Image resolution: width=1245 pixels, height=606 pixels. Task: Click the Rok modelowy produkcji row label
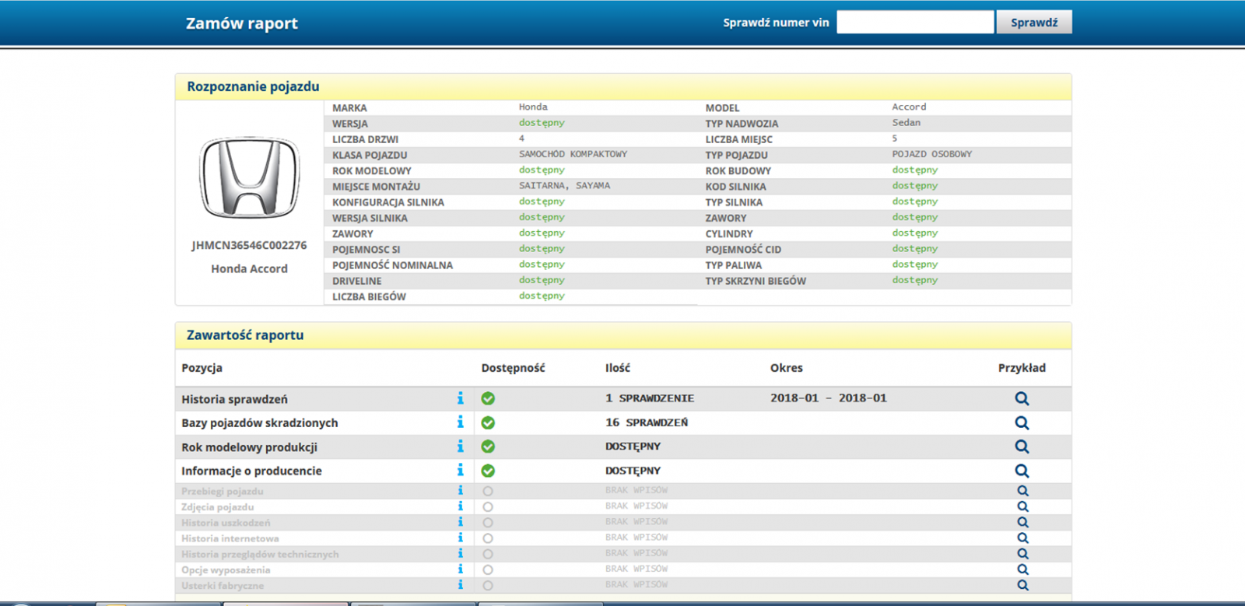(x=249, y=447)
